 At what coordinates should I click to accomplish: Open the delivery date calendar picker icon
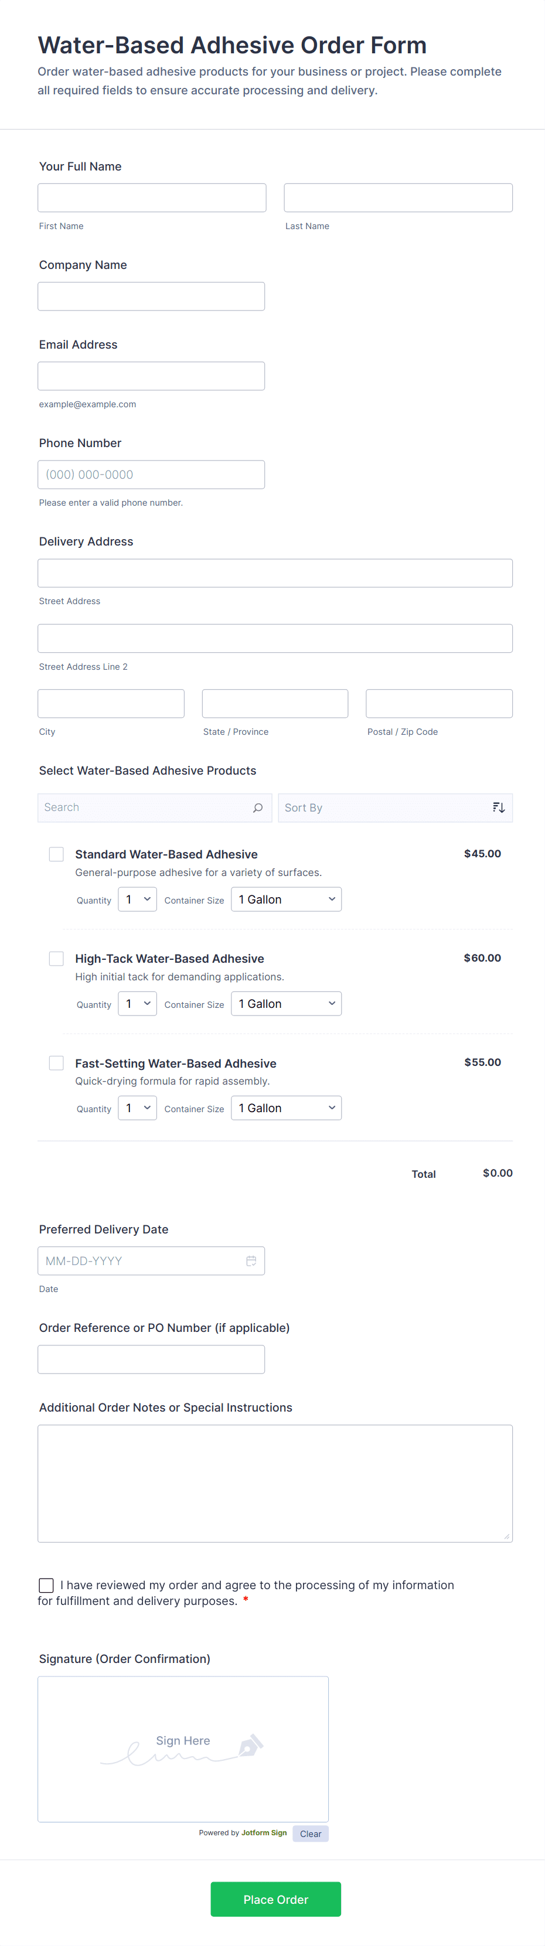pyautogui.click(x=251, y=1261)
